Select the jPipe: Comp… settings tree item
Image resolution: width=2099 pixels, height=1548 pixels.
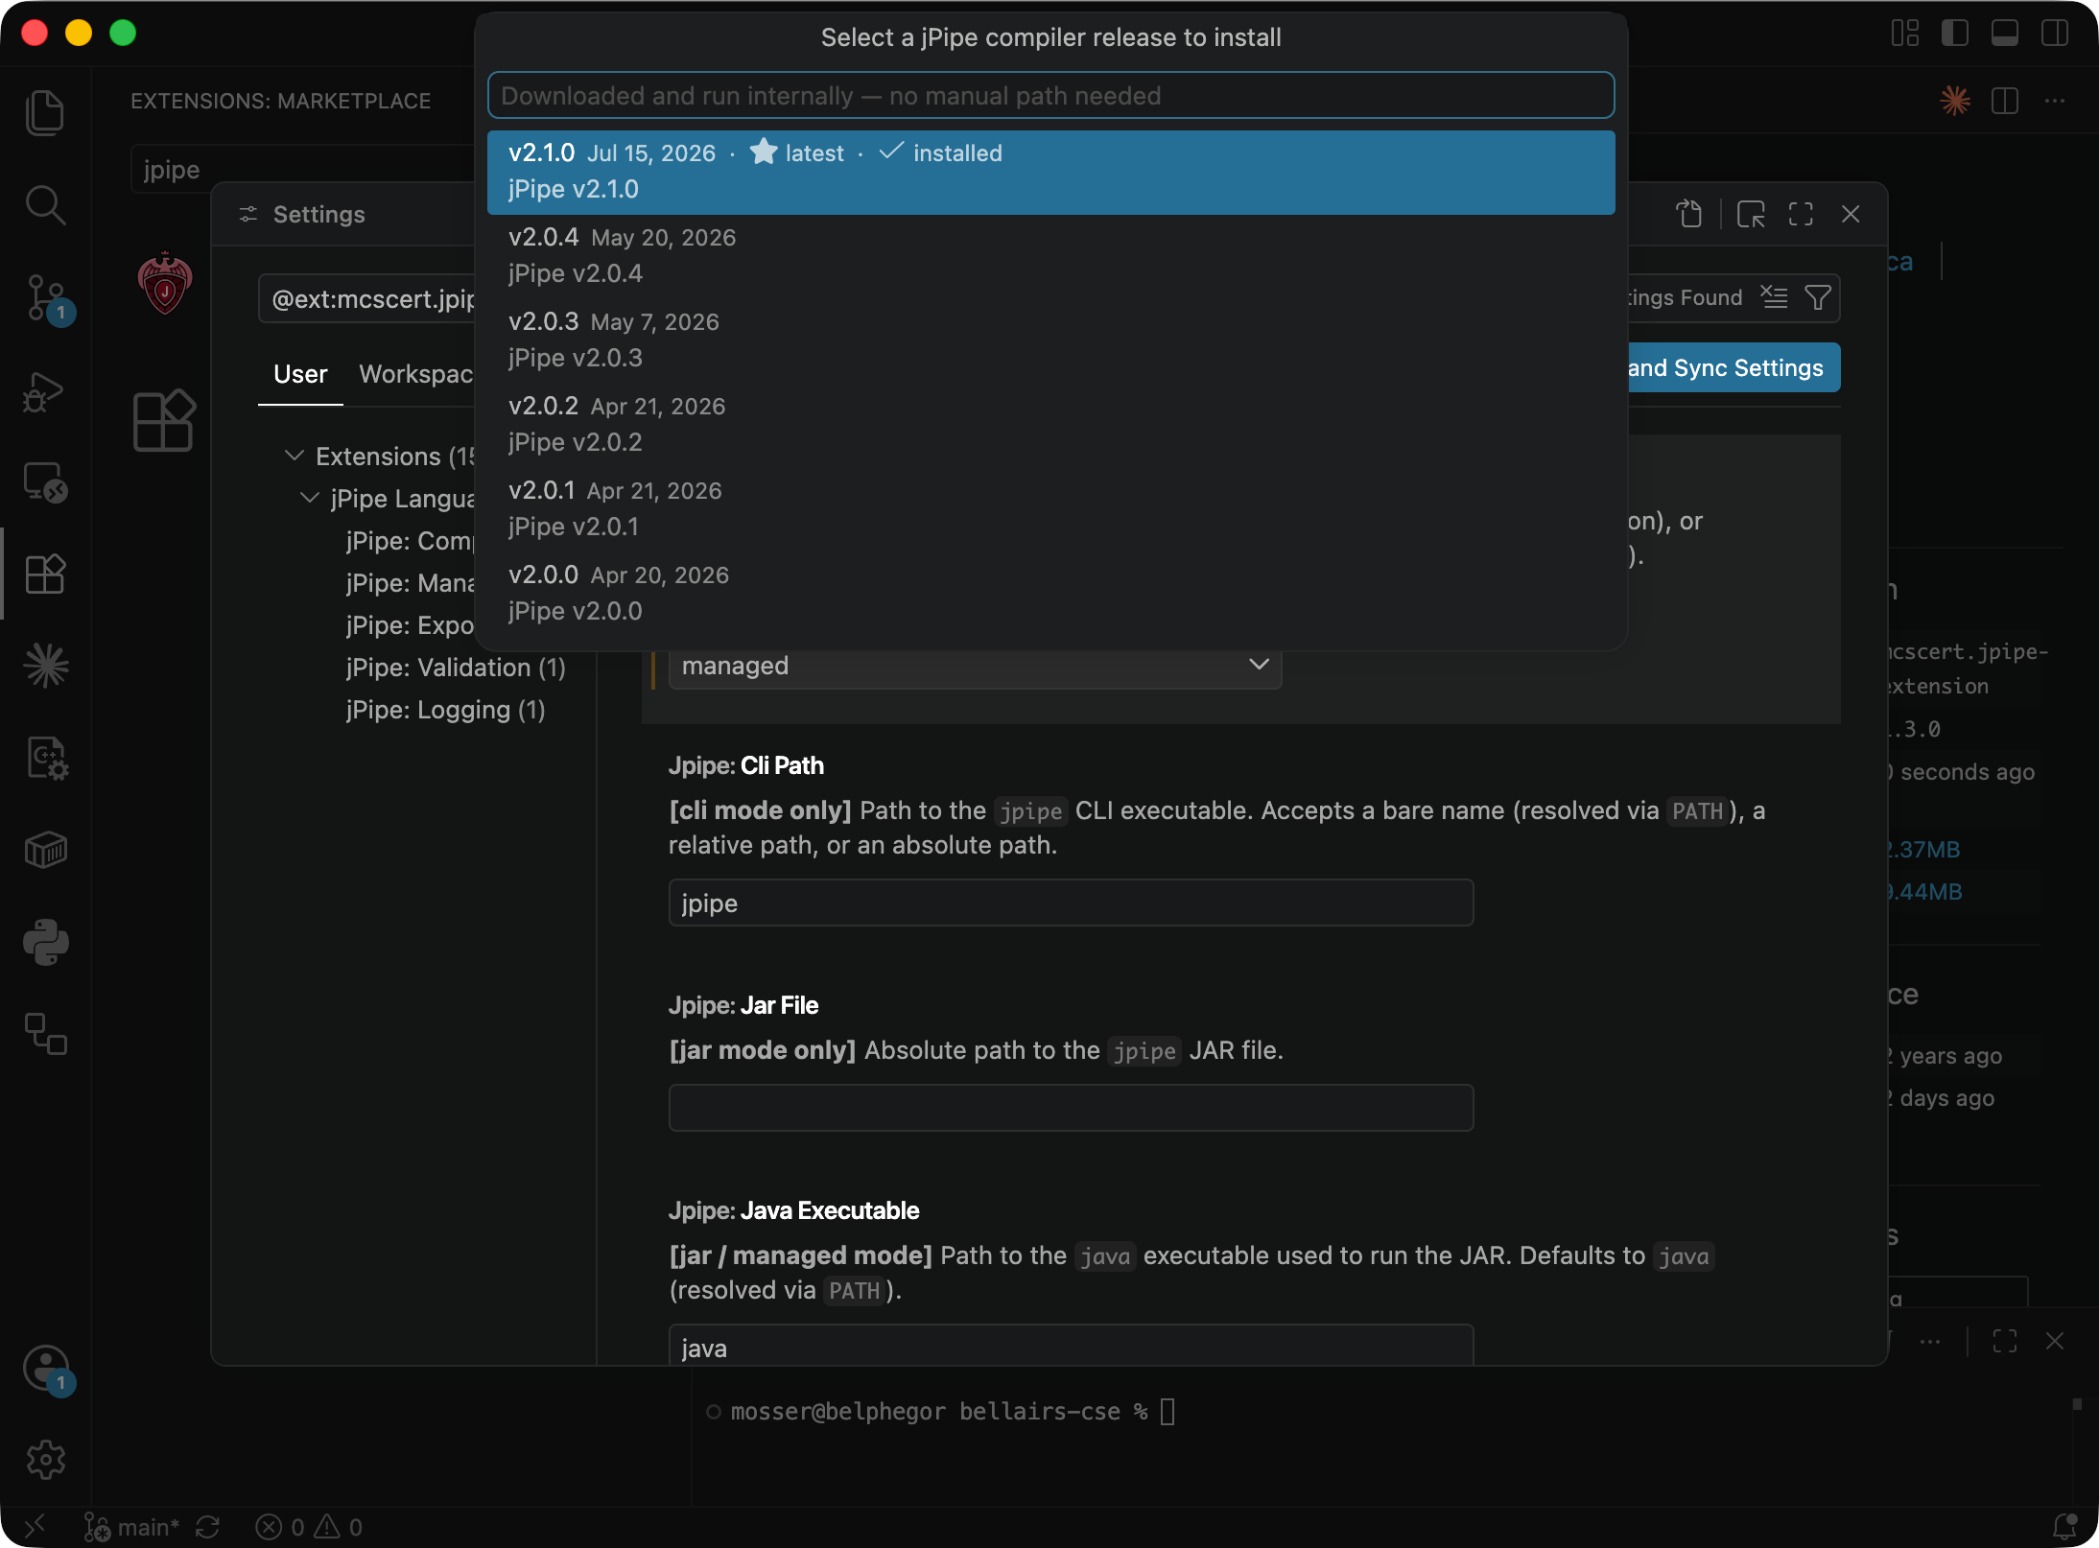tap(410, 541)
